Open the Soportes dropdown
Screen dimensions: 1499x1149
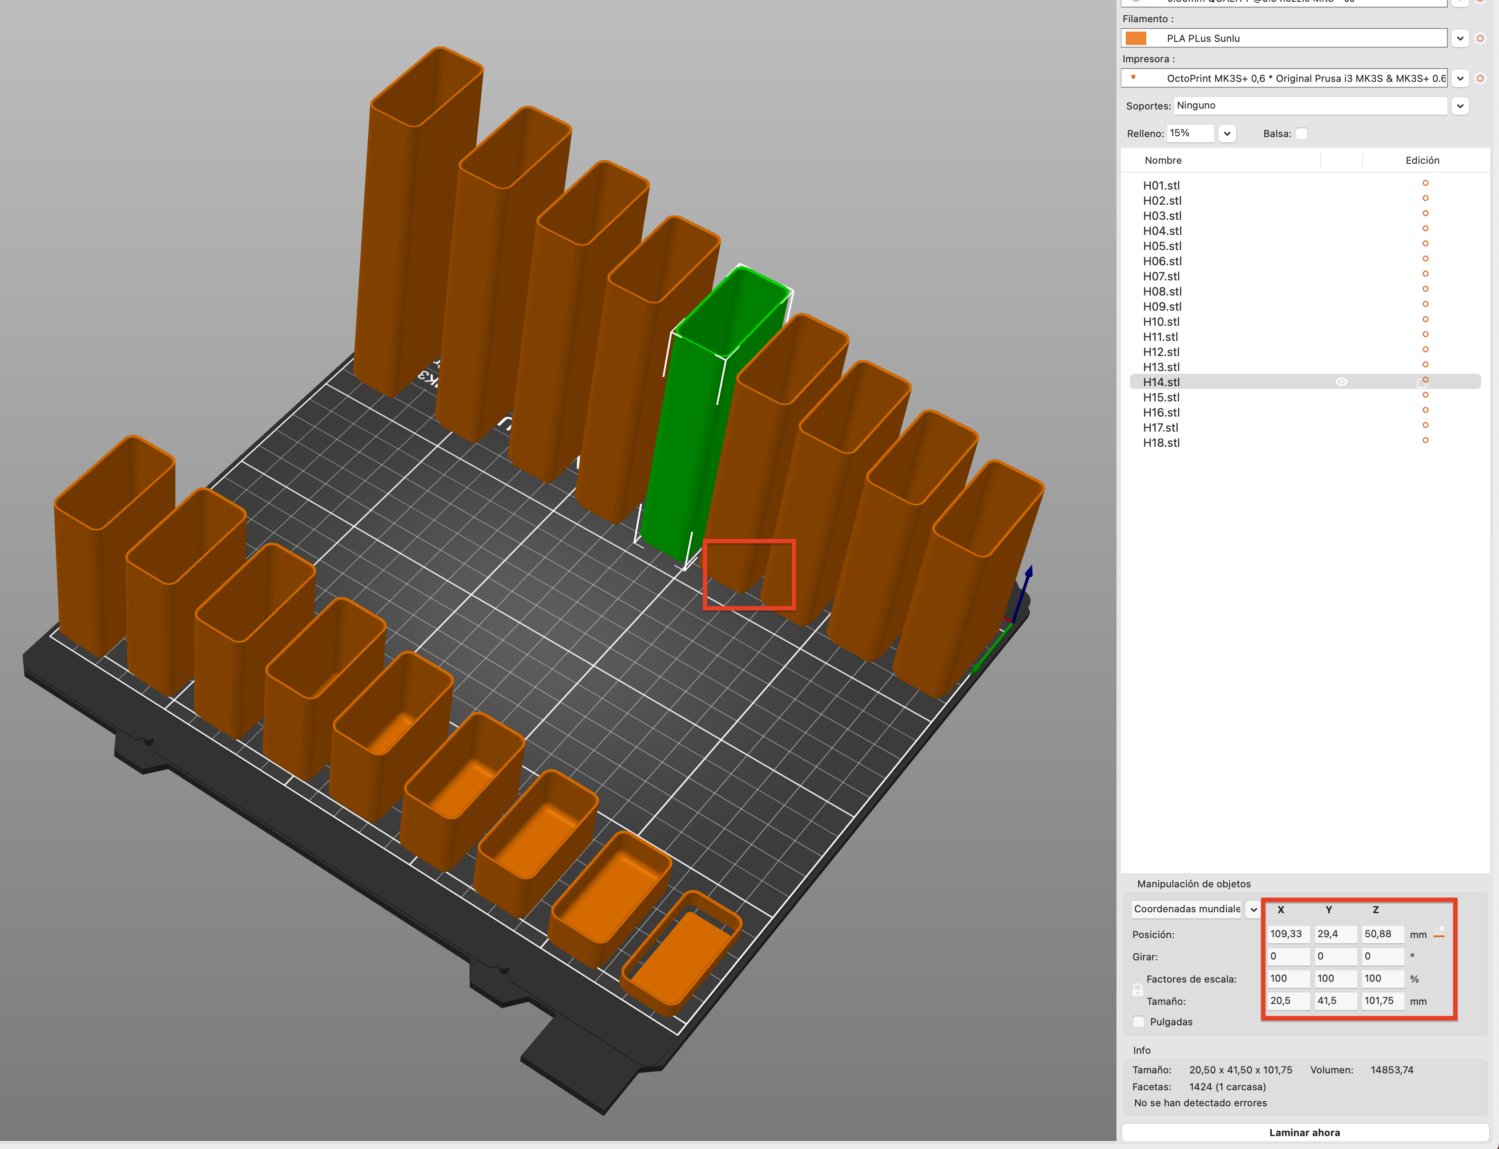(x=1461, y=105)
